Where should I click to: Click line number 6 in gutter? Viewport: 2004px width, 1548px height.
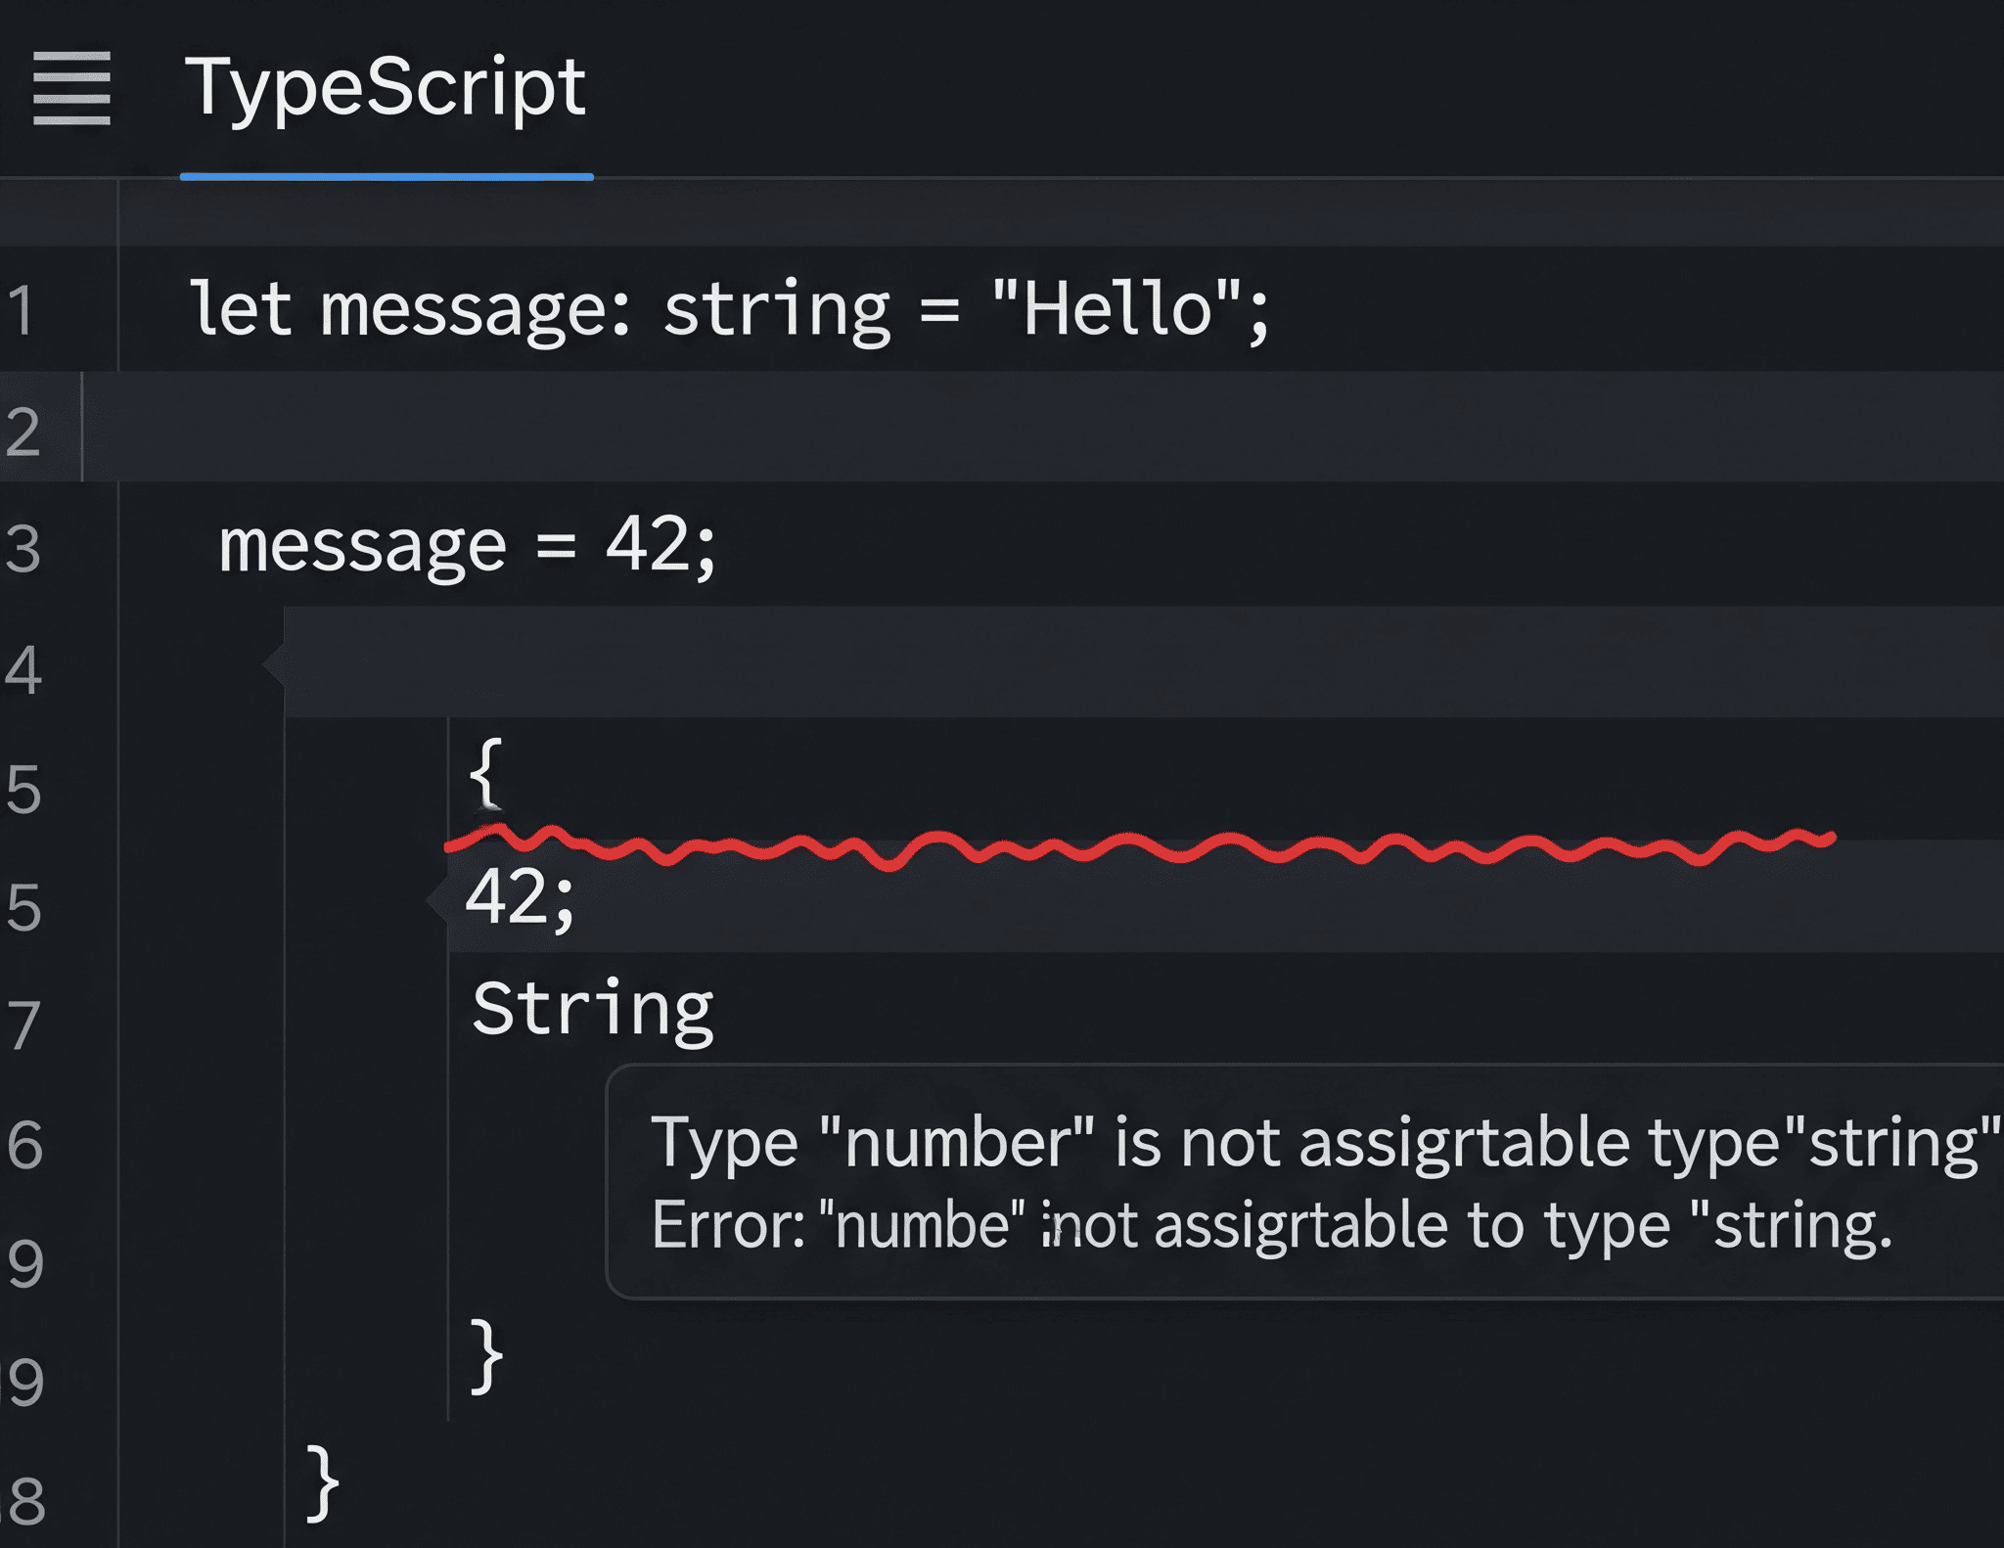coord(24,1145)
